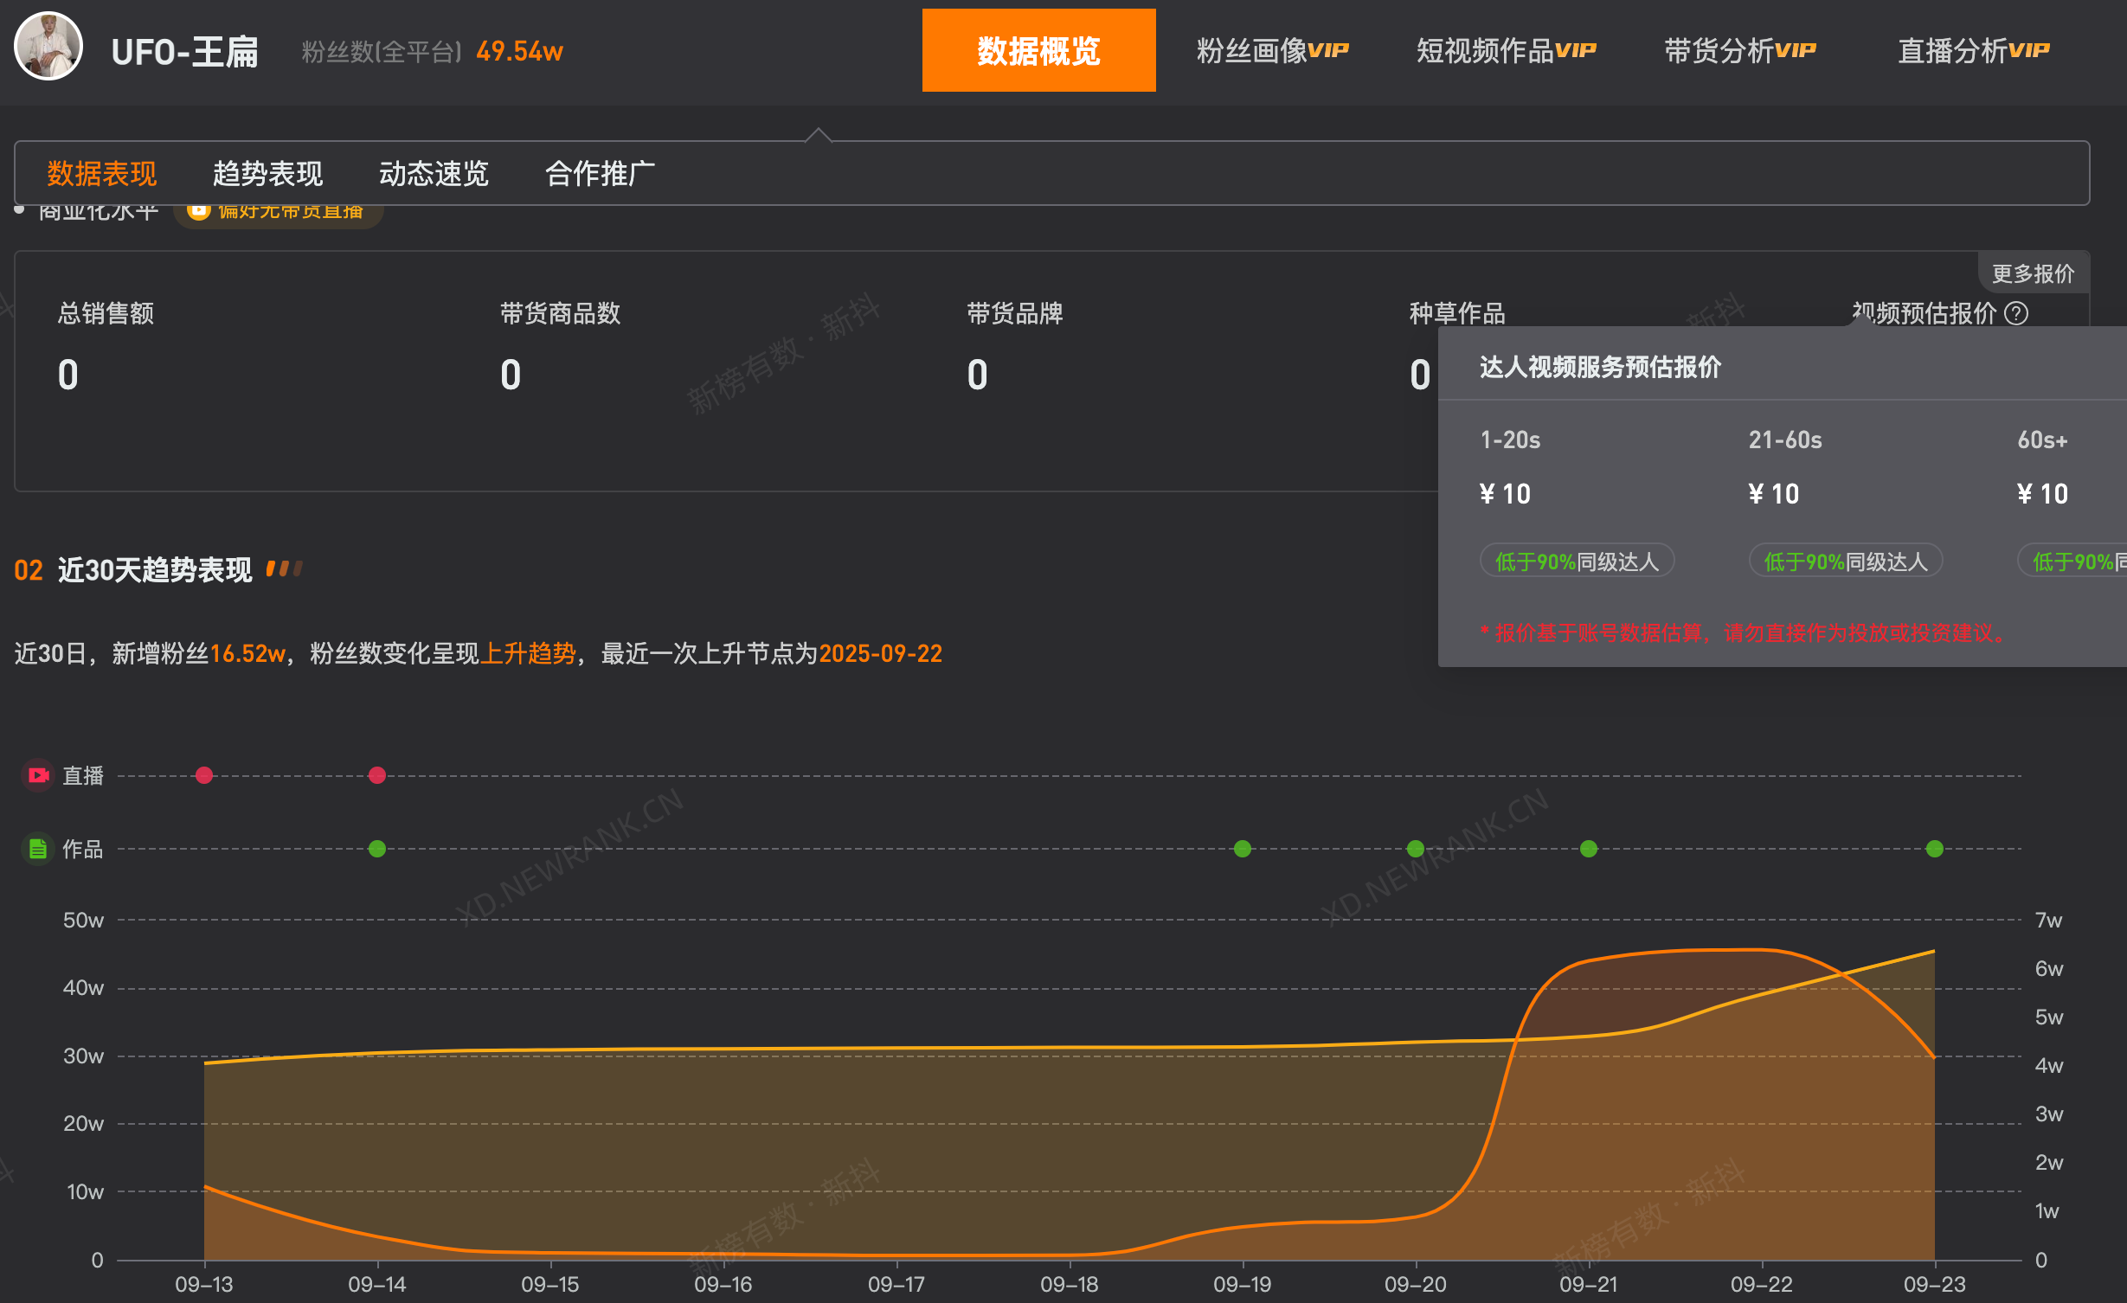The width and height of the screenshot is (2127, 1303).
Task: Switch to the 趋势表现 tab
Action: click(x=268, y=173)
